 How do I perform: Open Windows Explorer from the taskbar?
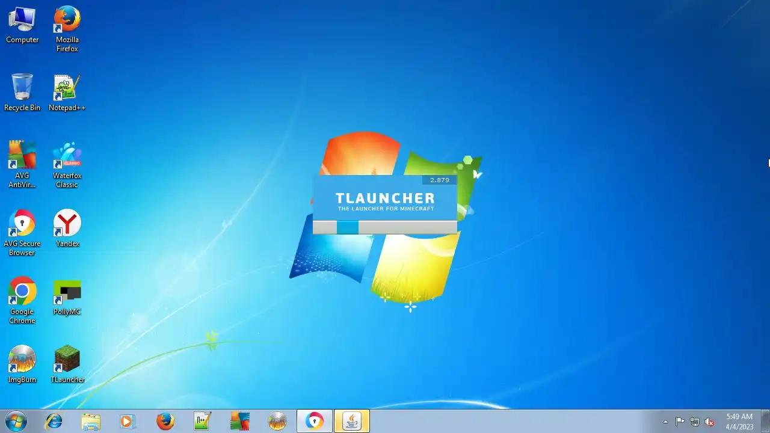pyautogui.click(x=91, y=422)
